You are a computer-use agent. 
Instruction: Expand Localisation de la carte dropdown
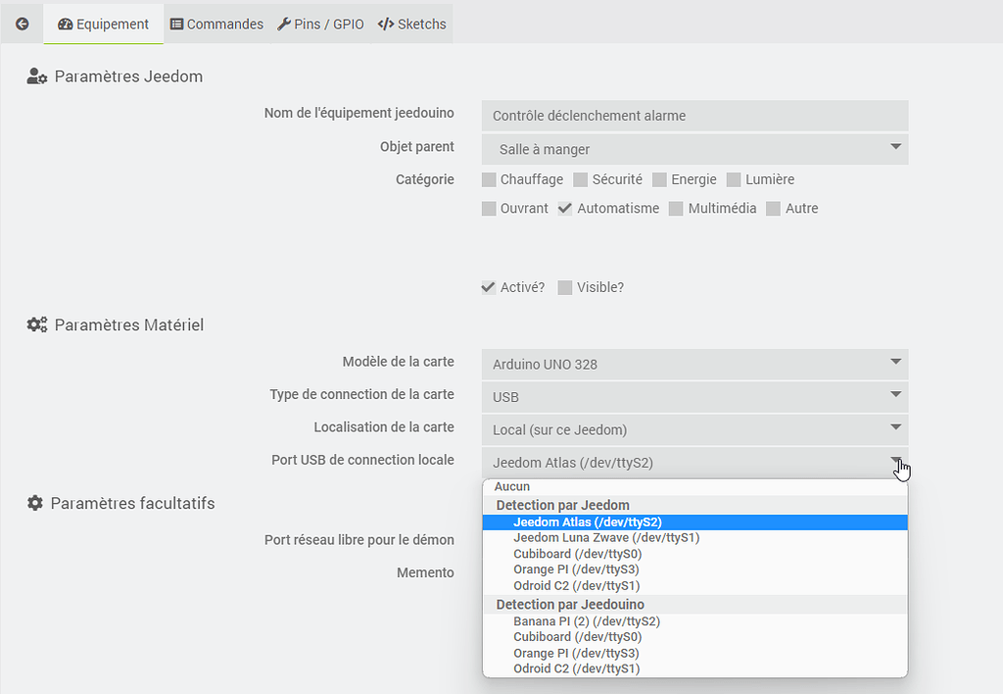[x=694, y=429]
